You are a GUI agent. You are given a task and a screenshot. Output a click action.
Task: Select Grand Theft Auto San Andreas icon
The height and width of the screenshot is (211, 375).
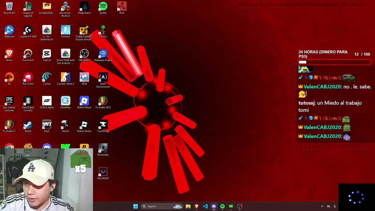[66, 57]
